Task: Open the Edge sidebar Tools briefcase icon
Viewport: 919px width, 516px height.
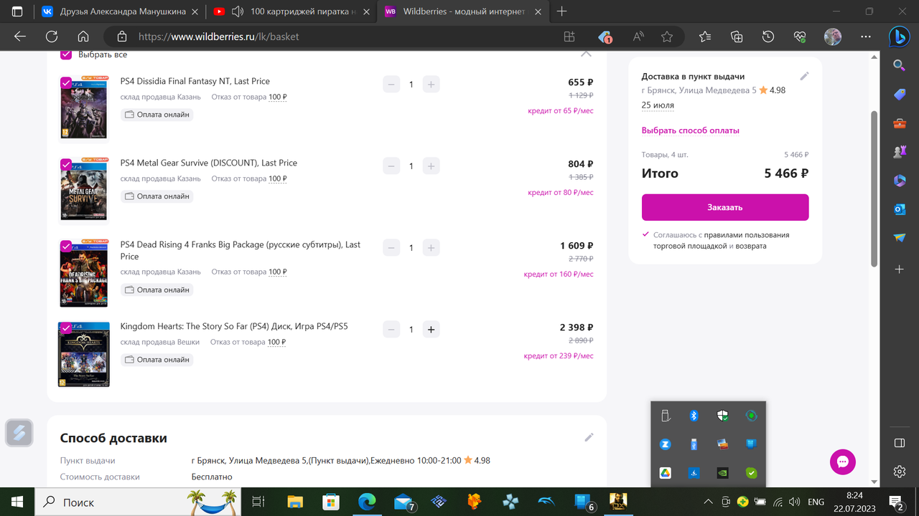Action: pyautogui.click(x=900, y=123)
